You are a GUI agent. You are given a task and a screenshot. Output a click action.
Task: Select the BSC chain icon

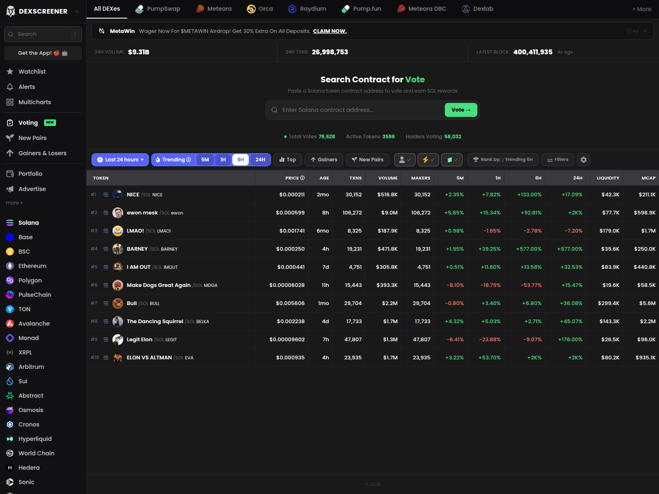click(x=10, y=252)
